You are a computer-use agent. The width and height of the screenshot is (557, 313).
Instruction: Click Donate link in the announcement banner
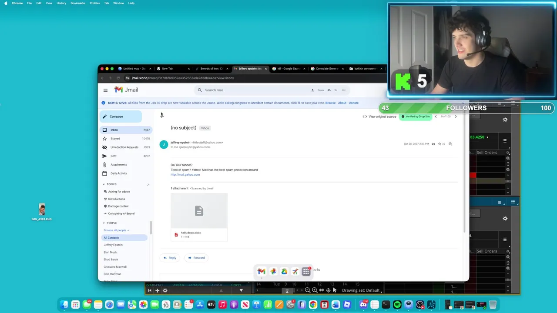point(353,103)
